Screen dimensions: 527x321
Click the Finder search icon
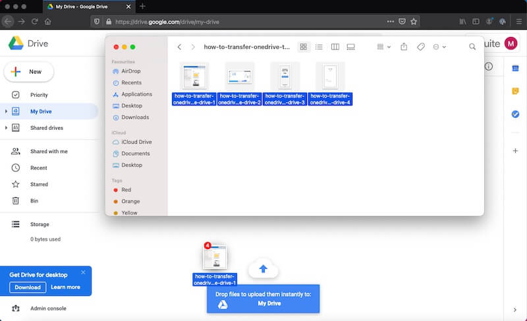[472, 47]
